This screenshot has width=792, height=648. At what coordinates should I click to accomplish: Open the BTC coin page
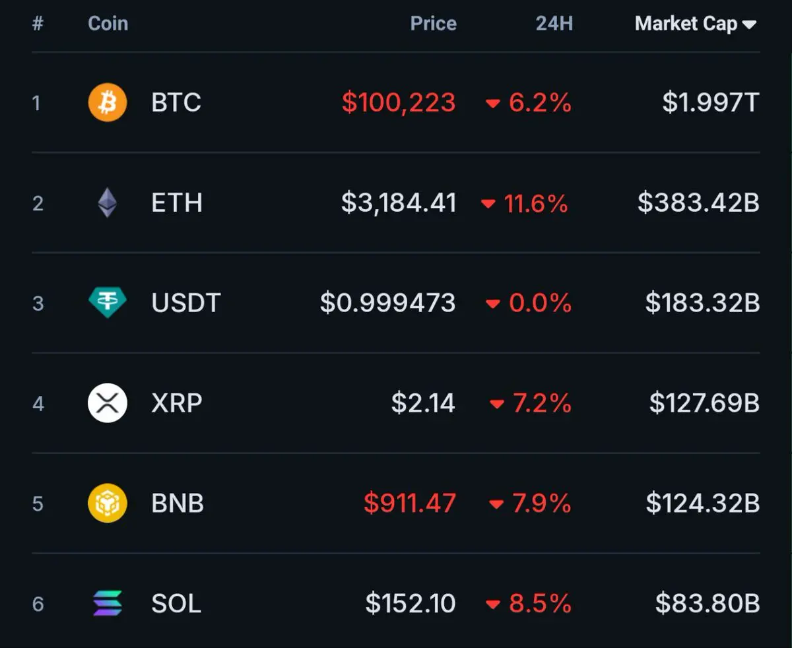176,103
